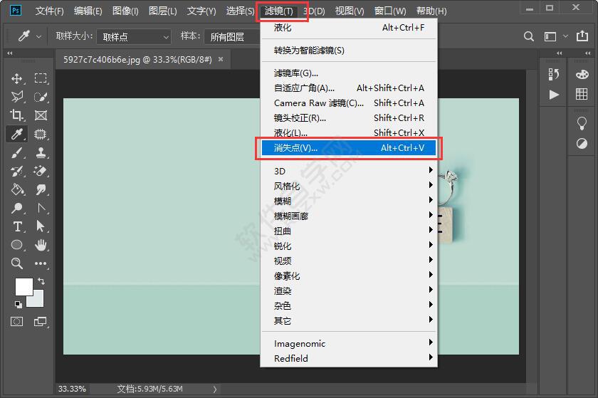The height and width of the screenshot is (398, 598).
Task: Expand the 锐化 submenu
Action: [x=349, y=246]
